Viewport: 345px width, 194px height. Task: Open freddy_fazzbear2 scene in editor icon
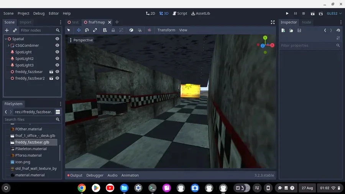(x=51, y=78)
